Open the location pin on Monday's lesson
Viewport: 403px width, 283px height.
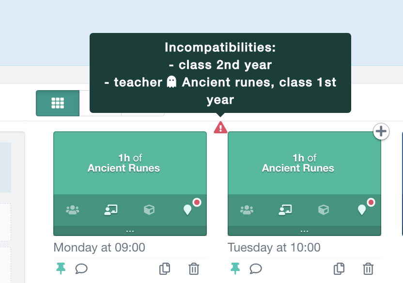pyautogui.click(x=188, y=210)
